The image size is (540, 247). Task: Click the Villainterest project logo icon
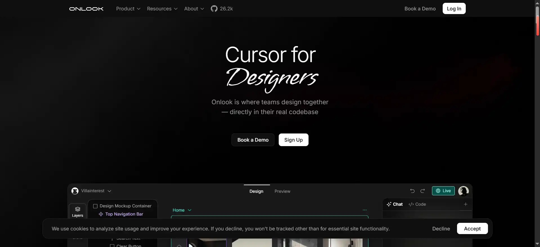(75, 191)
